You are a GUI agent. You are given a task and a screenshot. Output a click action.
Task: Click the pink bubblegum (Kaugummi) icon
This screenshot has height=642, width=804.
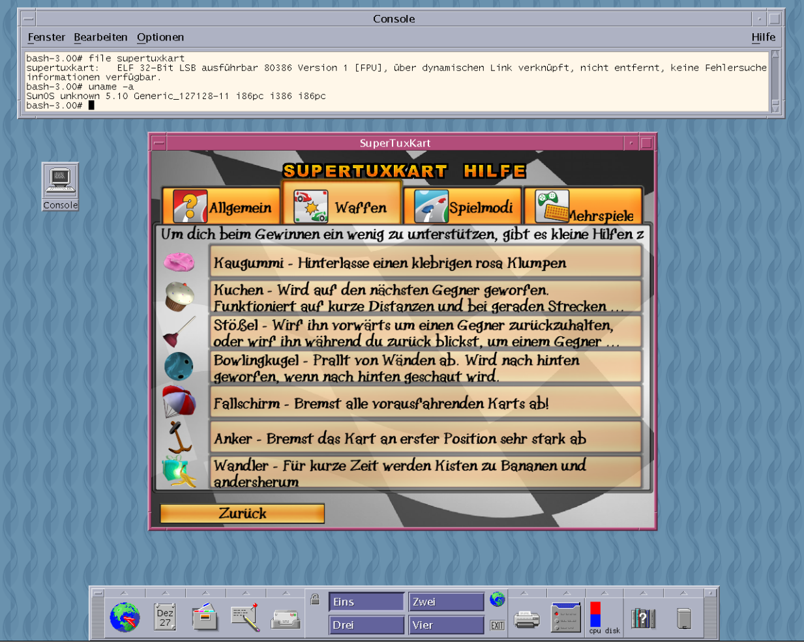179,262
